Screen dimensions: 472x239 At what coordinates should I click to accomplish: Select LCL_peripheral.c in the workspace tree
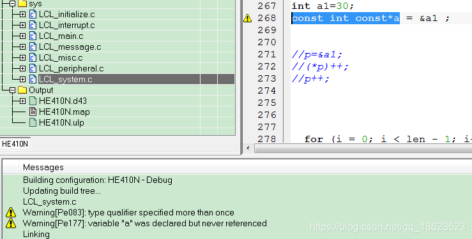tap(72, 68)
